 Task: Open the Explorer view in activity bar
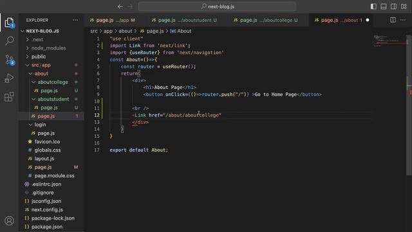tap(9, 23)
